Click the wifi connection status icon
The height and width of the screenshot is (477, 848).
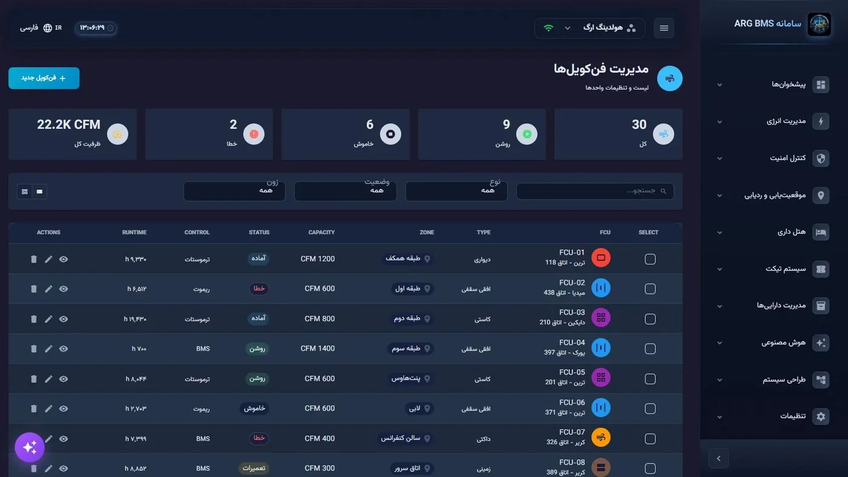click(x=548, y=28)
